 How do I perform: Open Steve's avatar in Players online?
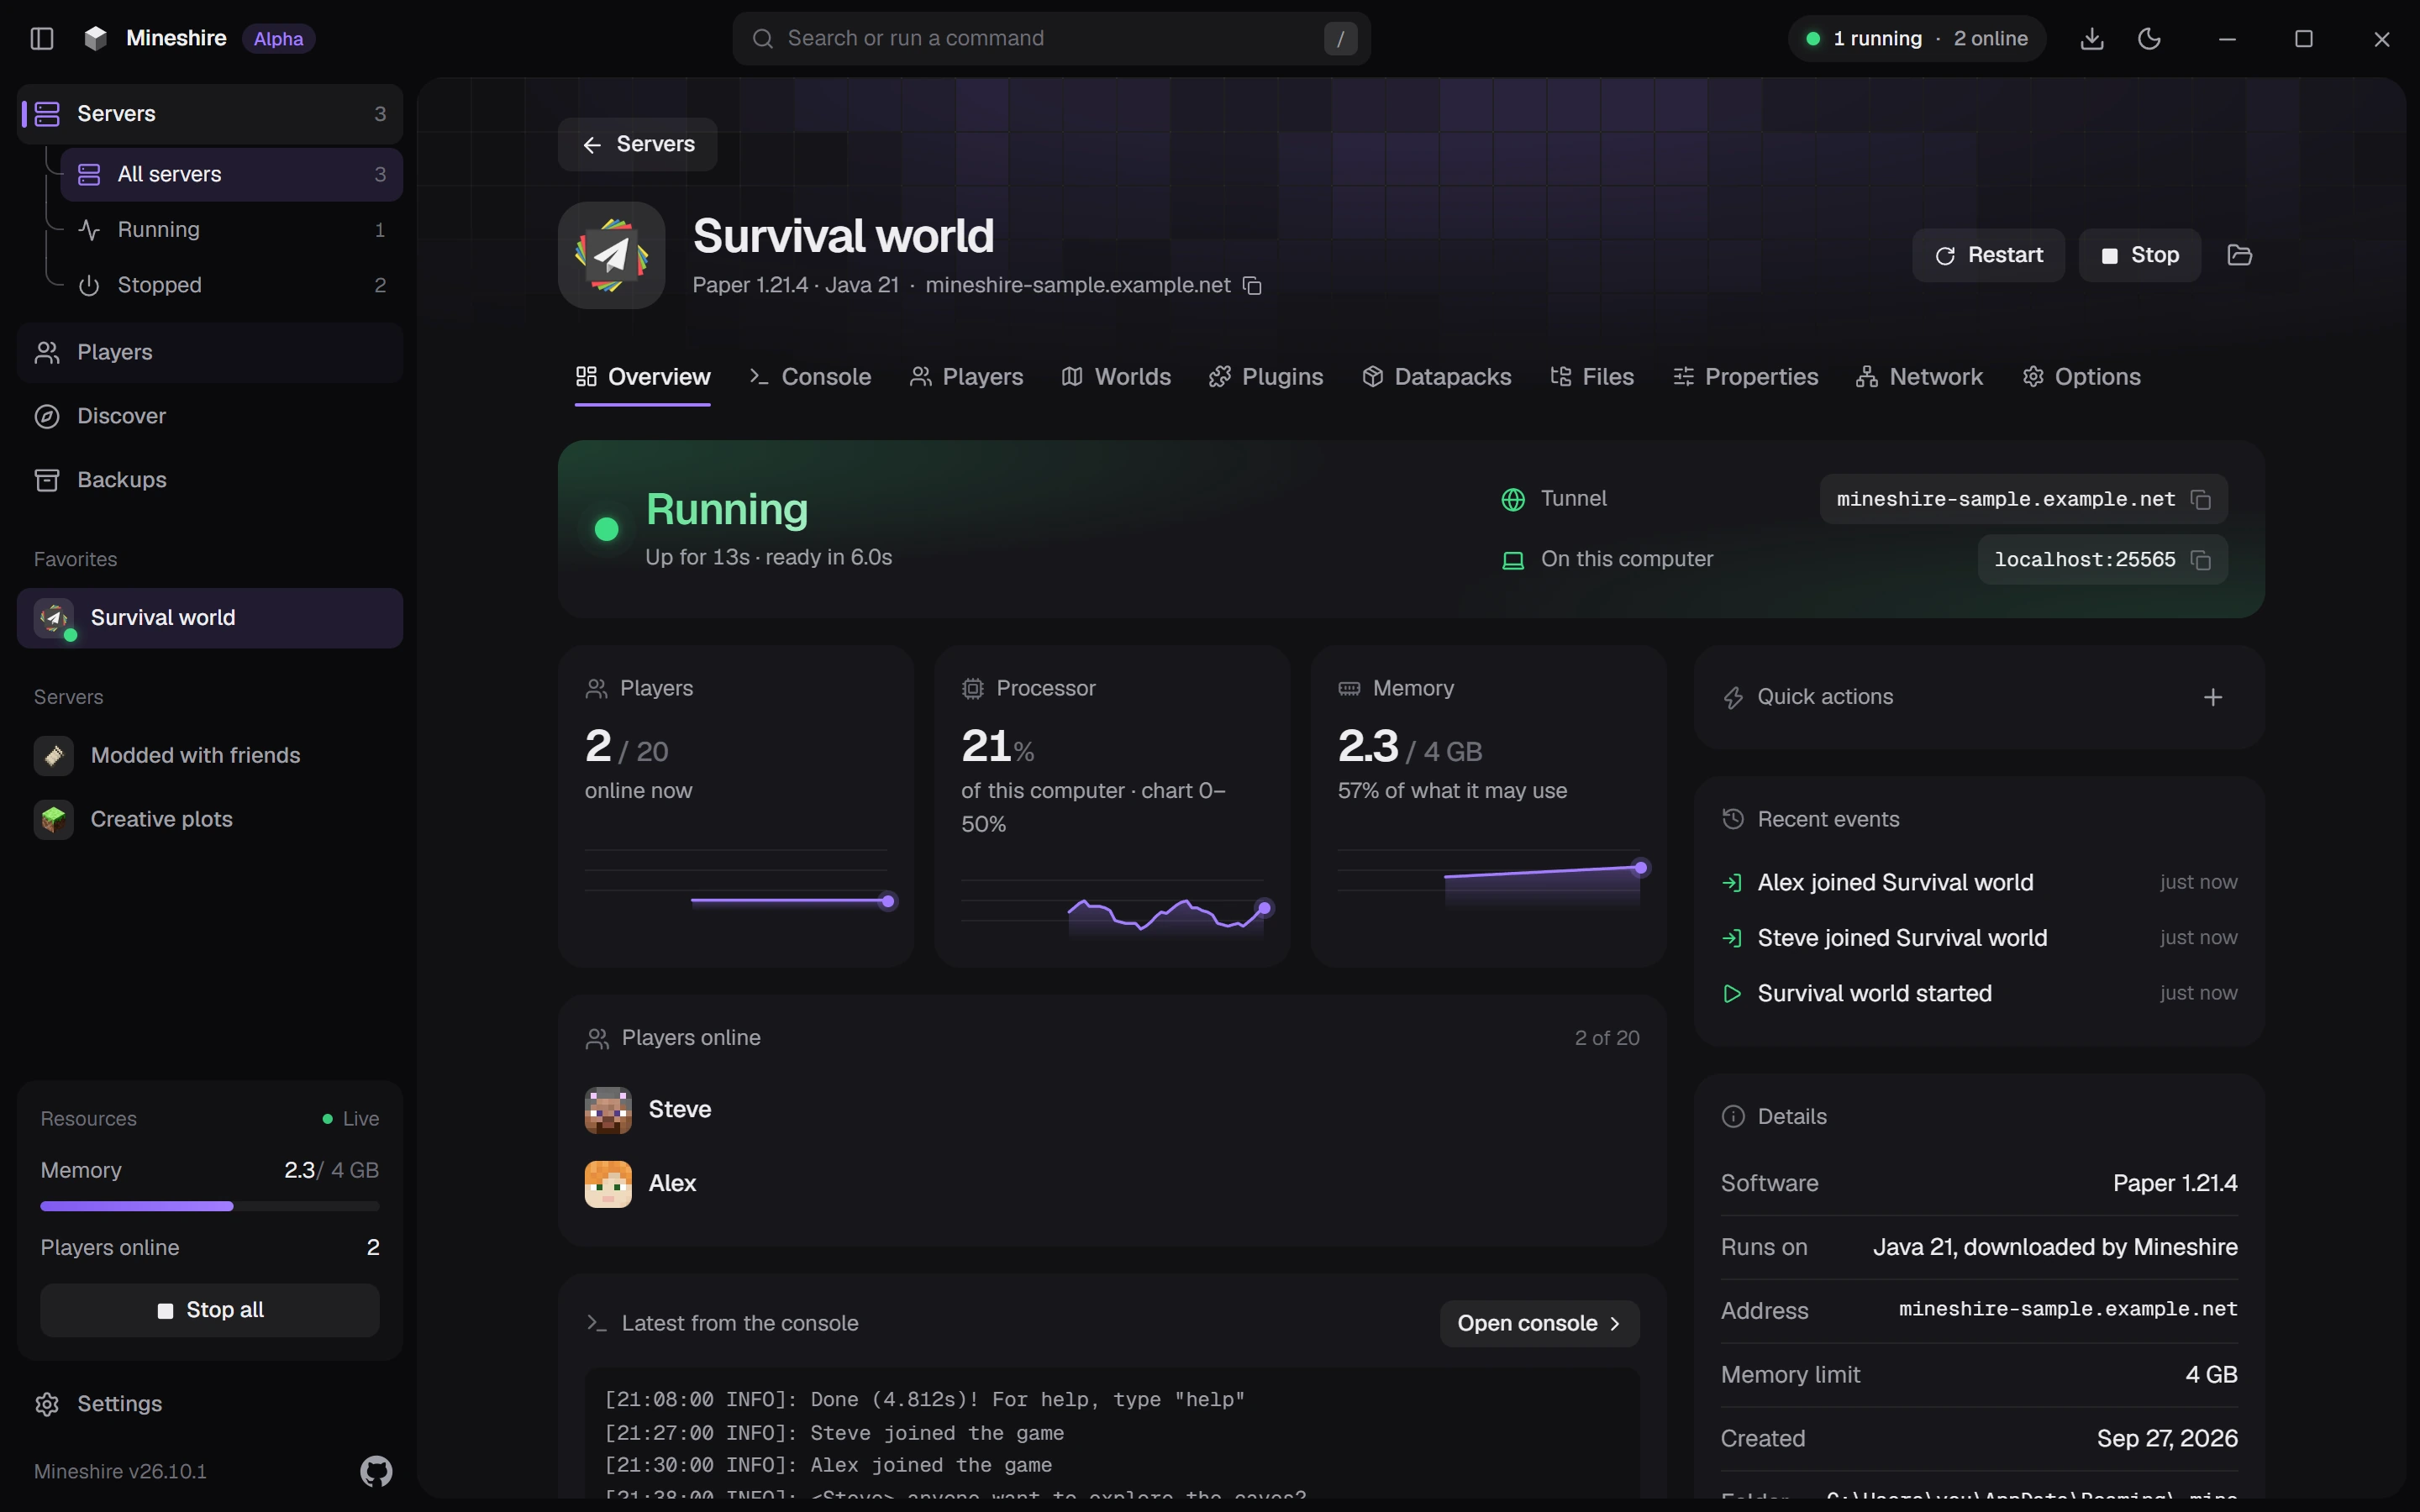[x=608, y=1110]
